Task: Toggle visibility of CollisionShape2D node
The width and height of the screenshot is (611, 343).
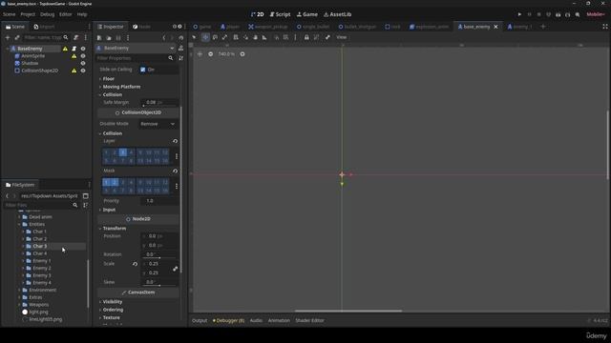Action: pyautogui.click(x=83, y=71)
